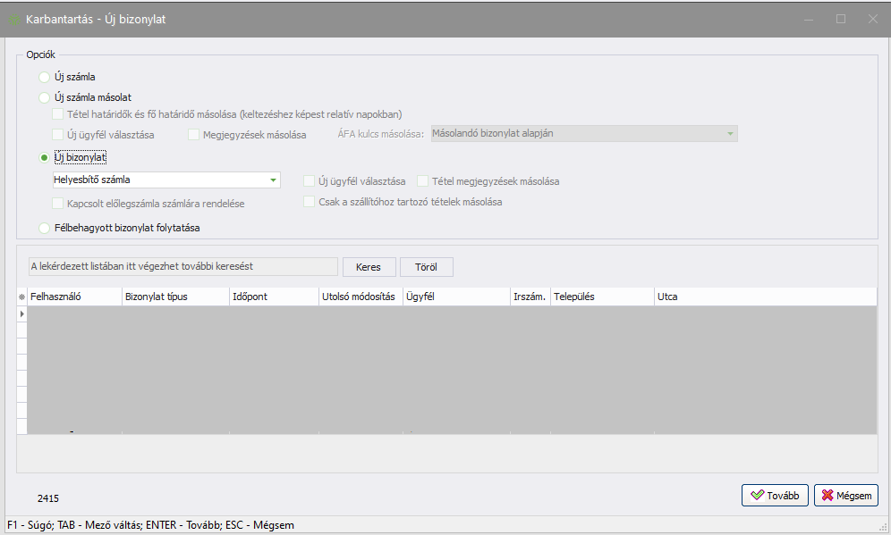
Task: Click the app icon in title bar
Action: point(14,19)
